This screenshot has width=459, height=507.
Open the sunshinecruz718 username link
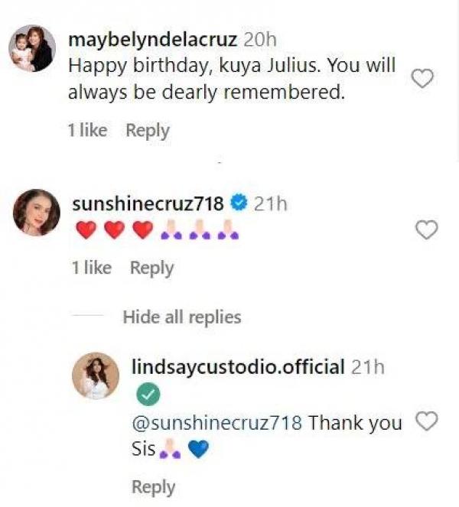pos(148,203)
